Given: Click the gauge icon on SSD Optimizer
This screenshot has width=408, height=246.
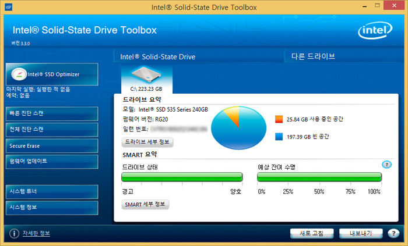Looking at the screenshot, I should point(19,74).
